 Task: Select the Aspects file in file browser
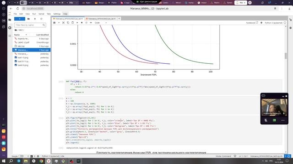point(32,39)
